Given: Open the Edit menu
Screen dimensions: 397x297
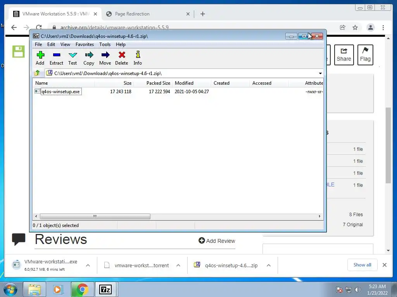Looking at the screenshot, I should click(51, 44).
